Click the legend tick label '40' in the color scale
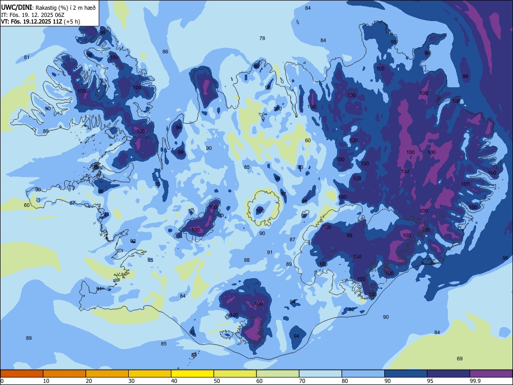The width and height of the screenshot is (513, 385). [x=174, y=381]
